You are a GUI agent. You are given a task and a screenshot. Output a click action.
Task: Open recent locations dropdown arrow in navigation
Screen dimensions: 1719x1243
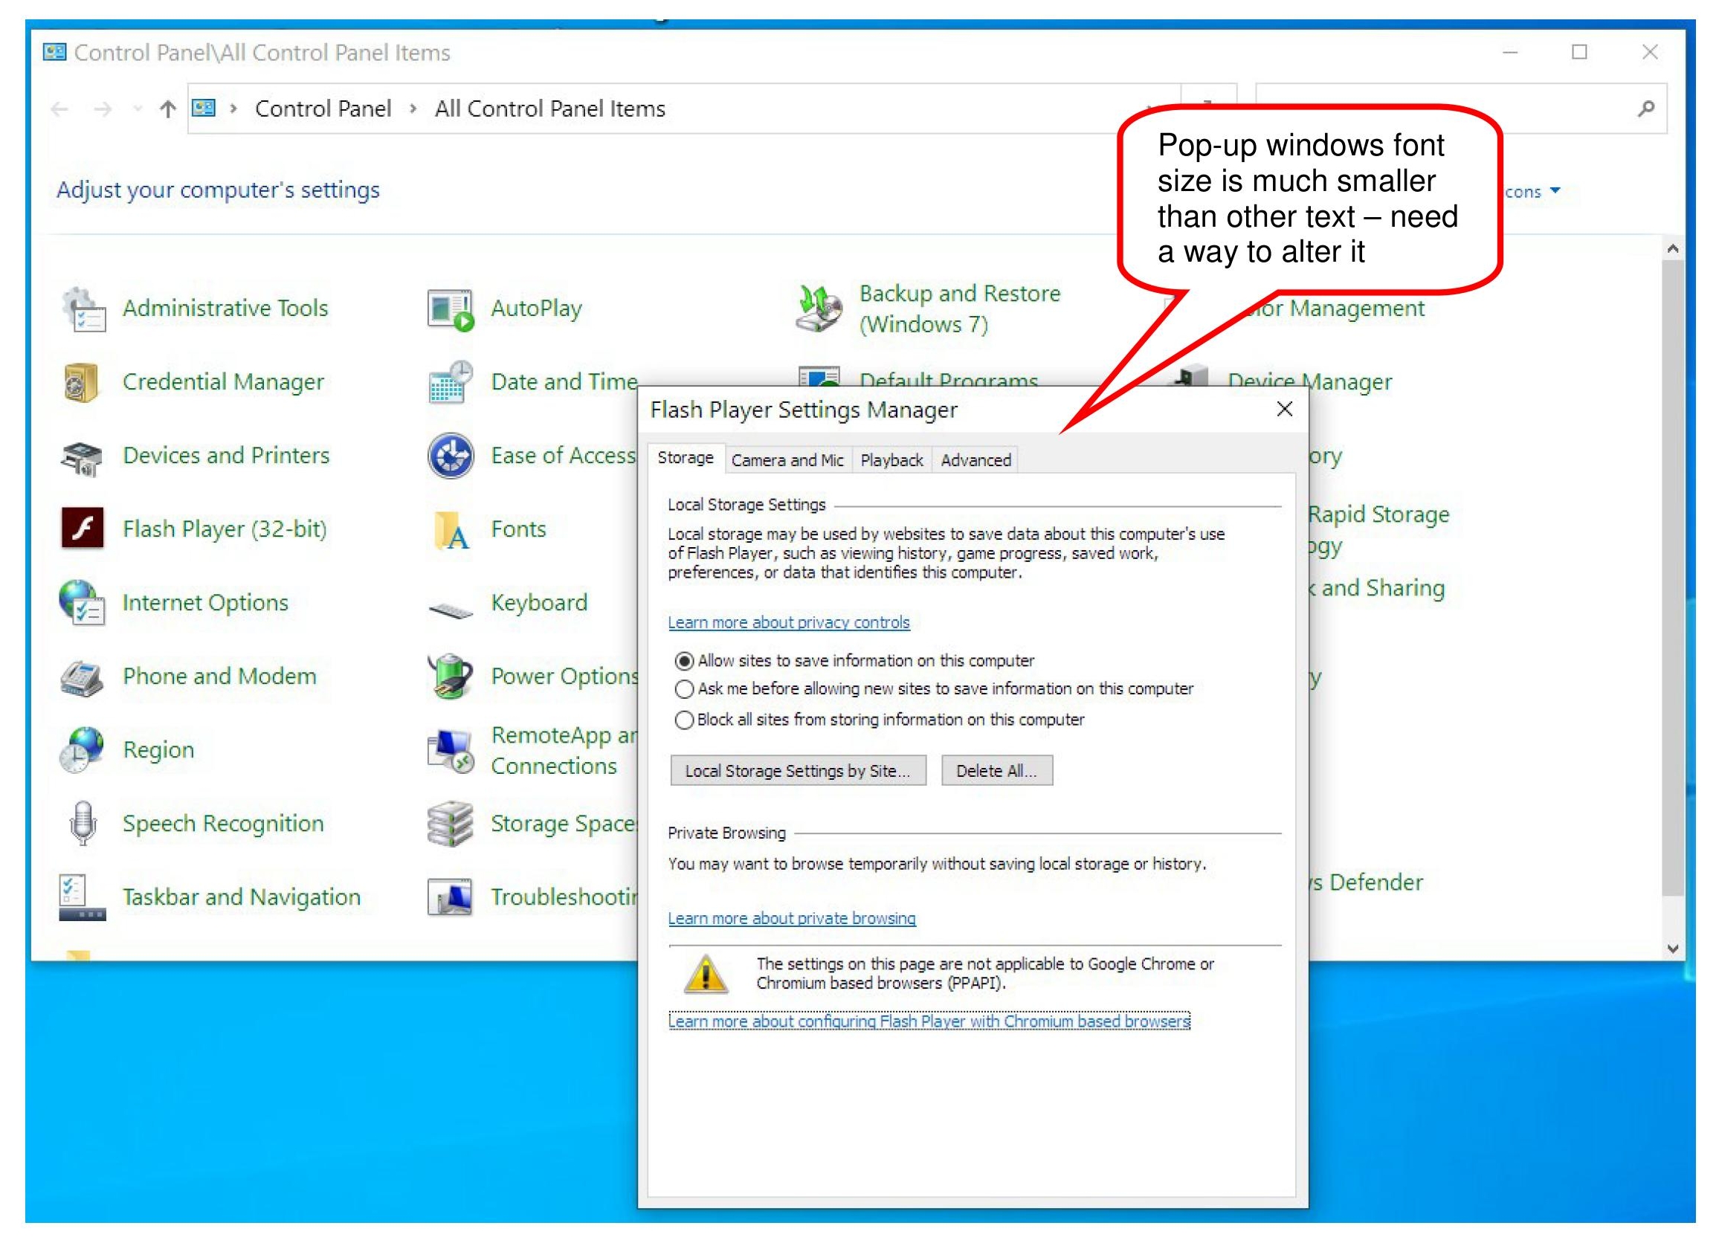[138, 109]
